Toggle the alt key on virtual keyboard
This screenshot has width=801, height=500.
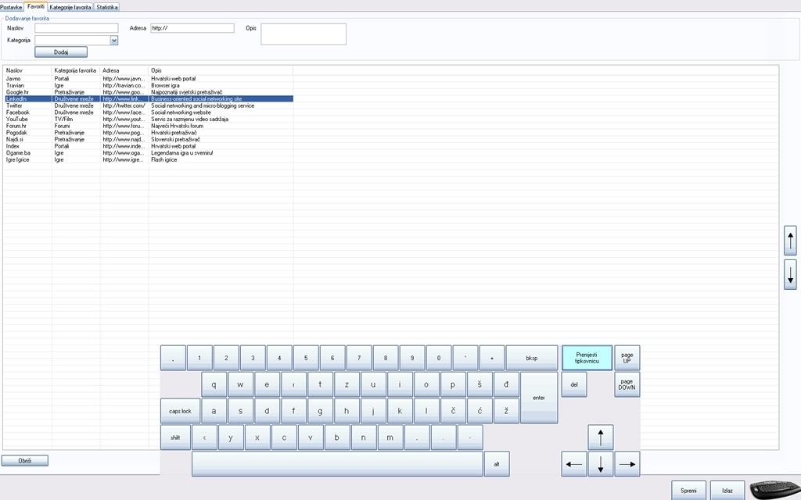tap(496, 464)
